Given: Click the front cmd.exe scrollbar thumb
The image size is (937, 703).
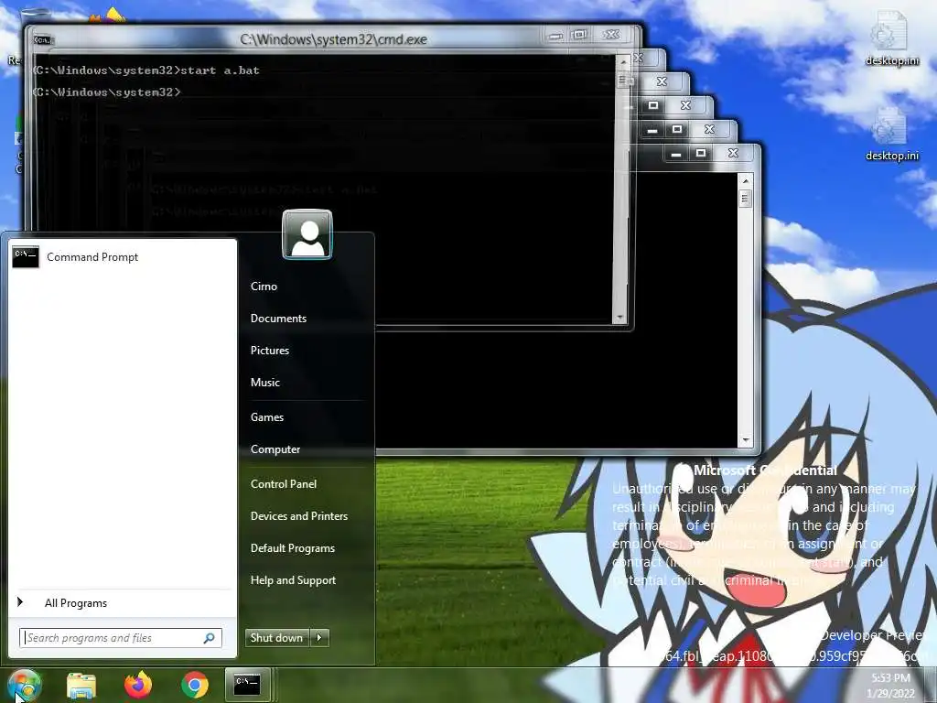Looking at the screenshot, I should [622, 79].
